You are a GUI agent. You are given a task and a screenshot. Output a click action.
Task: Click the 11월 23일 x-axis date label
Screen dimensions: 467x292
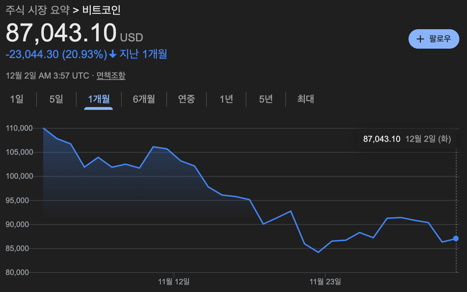[x=325, y=281]
